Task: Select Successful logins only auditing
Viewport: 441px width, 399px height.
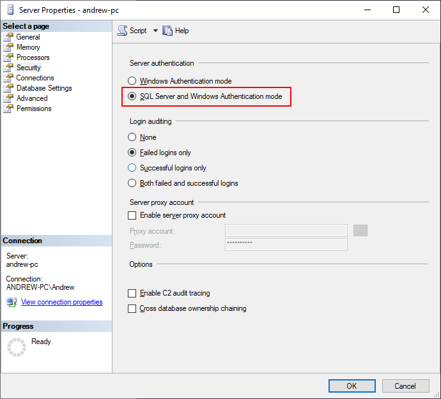Action: click(x=132, y=168)
